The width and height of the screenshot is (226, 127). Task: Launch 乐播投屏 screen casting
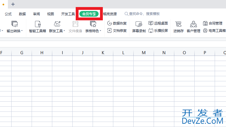(151, 30)
